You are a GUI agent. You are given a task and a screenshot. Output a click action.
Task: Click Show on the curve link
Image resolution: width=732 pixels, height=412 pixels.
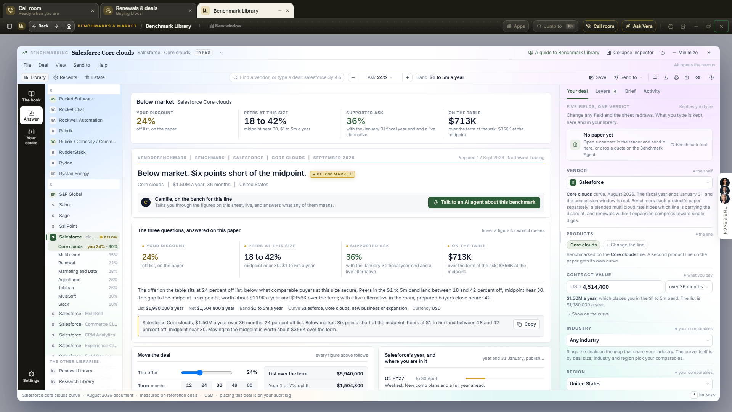588,314
